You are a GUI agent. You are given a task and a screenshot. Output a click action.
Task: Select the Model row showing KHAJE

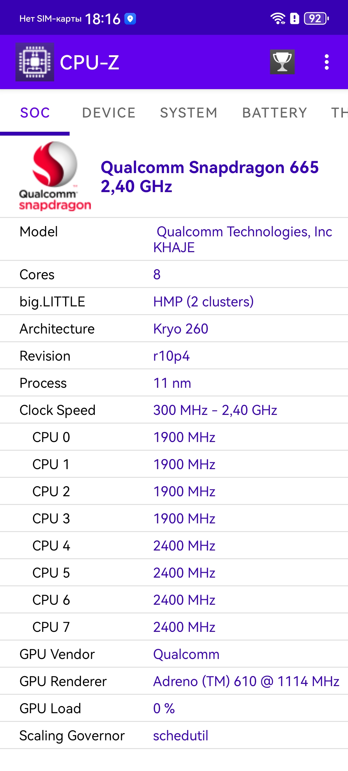click(174, 239)
